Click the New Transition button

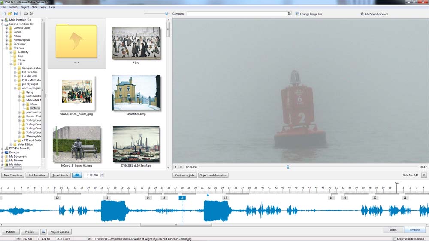[x=12, y=175]
